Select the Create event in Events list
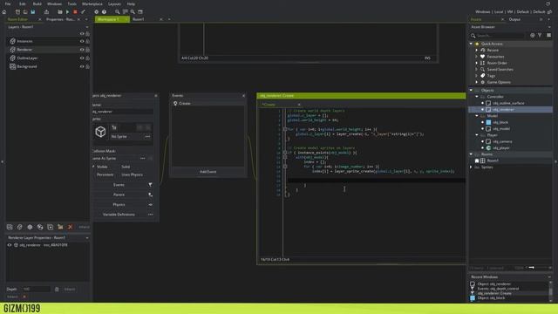 (208, 104)
